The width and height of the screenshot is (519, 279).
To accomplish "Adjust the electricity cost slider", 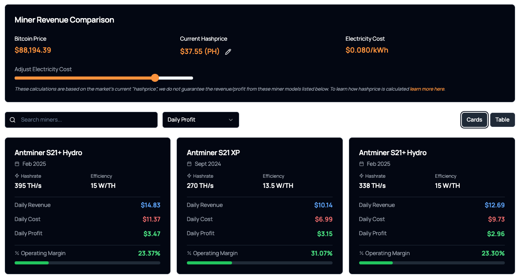I will pos(155,78).
